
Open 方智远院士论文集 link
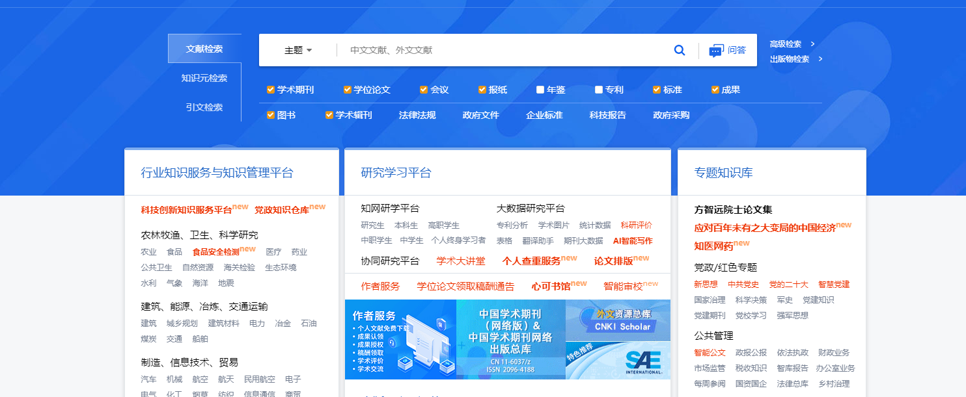[733, 210]
